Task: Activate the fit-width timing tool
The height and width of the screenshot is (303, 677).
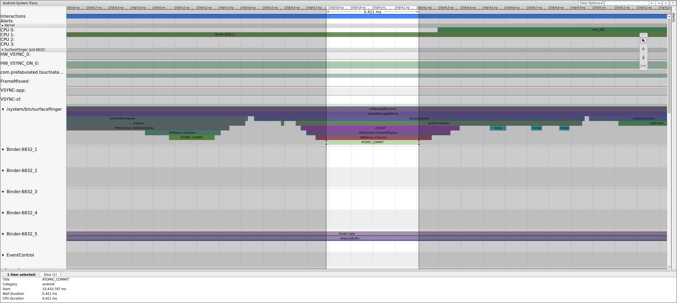Action: [x=643, y=66]
